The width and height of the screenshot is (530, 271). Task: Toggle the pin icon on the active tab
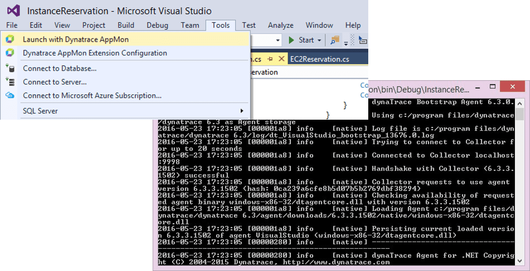[x=270, y=59]
